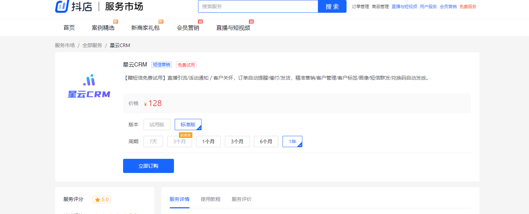Choose the 6个月 subscription period
Image resolution: width=529 pixels, height=214 pixels.
pos(266,141)
